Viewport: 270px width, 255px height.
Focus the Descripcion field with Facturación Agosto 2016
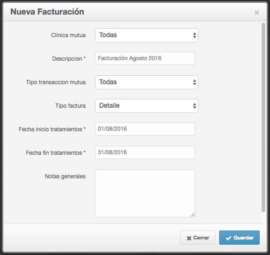[x=145, y=58]
